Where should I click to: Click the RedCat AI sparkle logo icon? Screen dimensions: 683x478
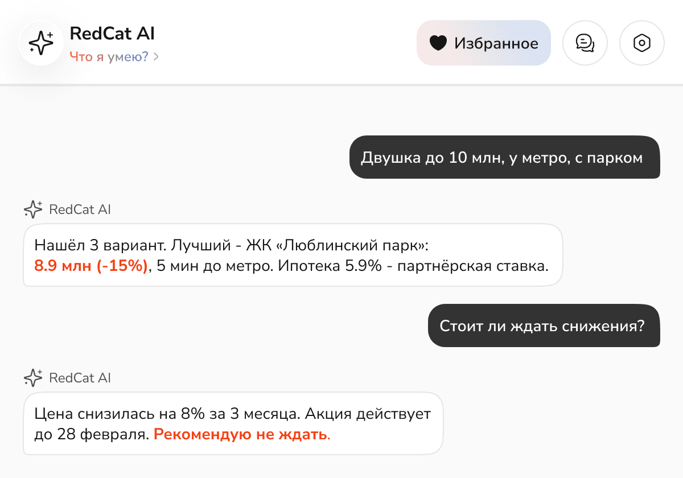pos(41,43)
